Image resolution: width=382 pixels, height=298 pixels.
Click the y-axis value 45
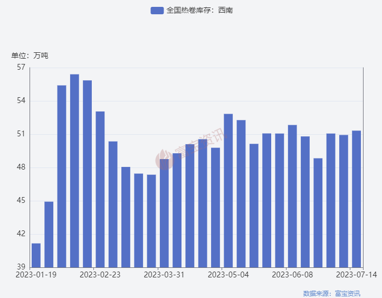21,201
